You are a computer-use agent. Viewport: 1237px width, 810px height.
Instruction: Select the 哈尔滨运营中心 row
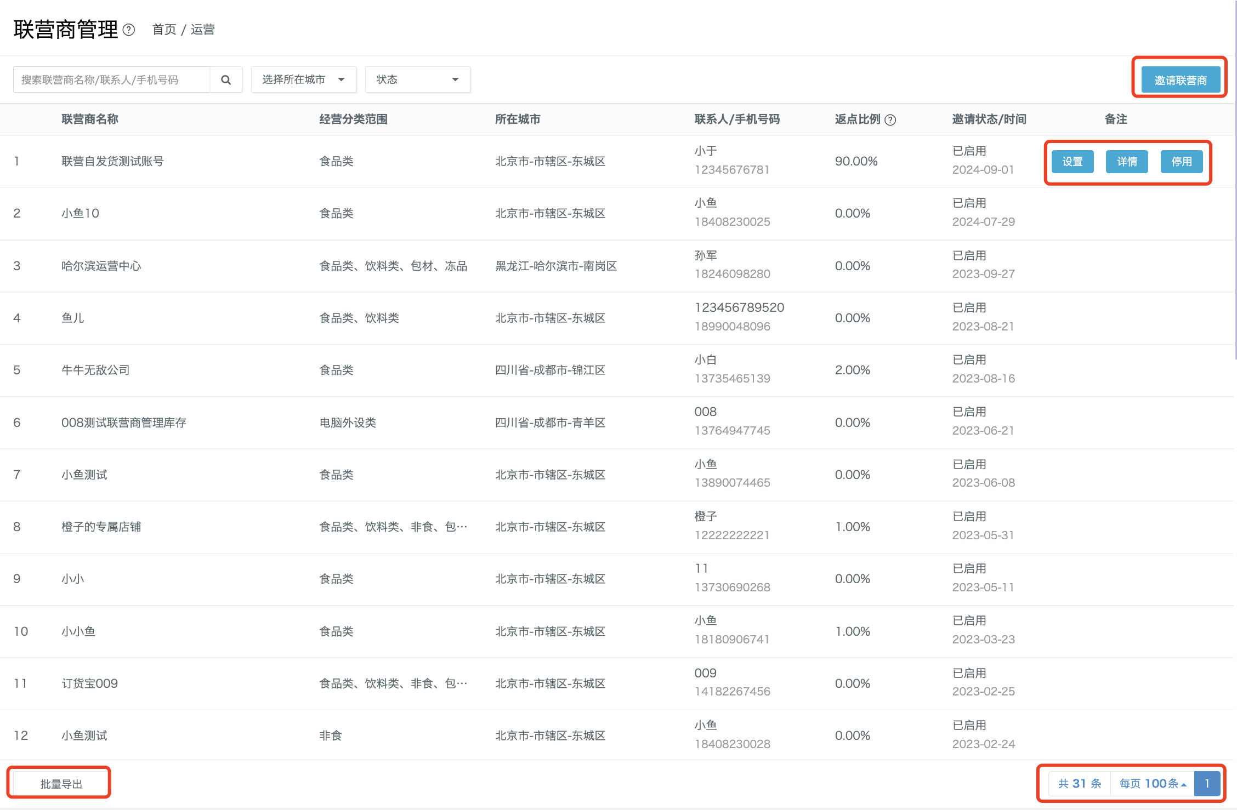pos(617,266)
